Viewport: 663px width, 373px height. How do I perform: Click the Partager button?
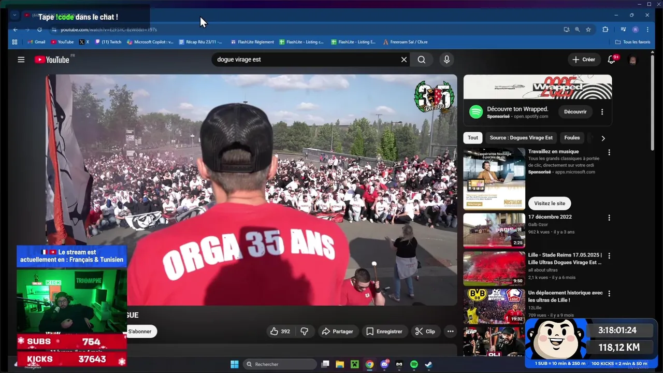[337, 332]
